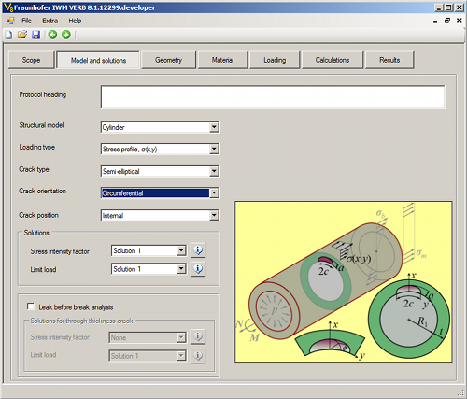Viewport: 467px width, 399px height.
Task: Open the Loading tab
Action: click(275, 60)
